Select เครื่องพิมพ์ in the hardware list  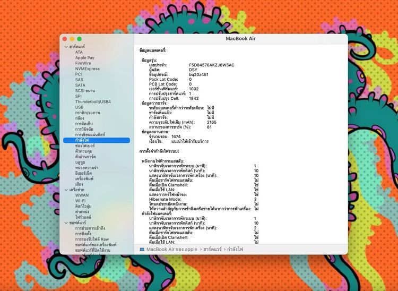click(x=84, y=178)
